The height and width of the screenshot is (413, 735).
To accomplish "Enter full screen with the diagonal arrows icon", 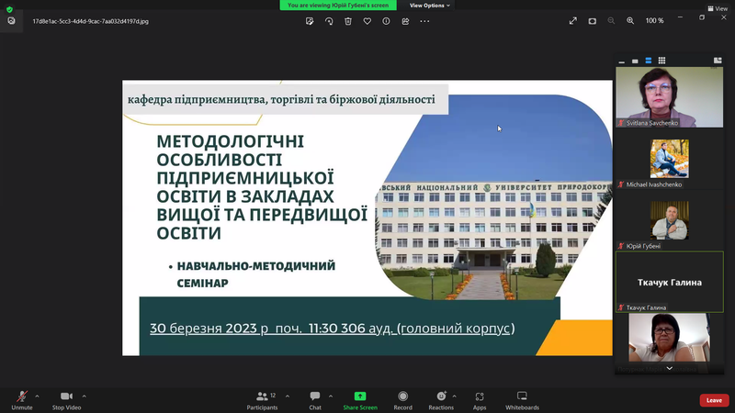I will tap(572, 20).
